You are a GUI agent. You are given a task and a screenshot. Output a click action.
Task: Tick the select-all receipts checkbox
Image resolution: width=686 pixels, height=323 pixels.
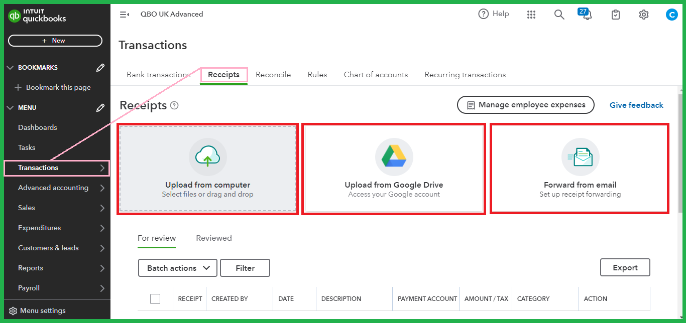pyautogui.click(x=155, y=299)
